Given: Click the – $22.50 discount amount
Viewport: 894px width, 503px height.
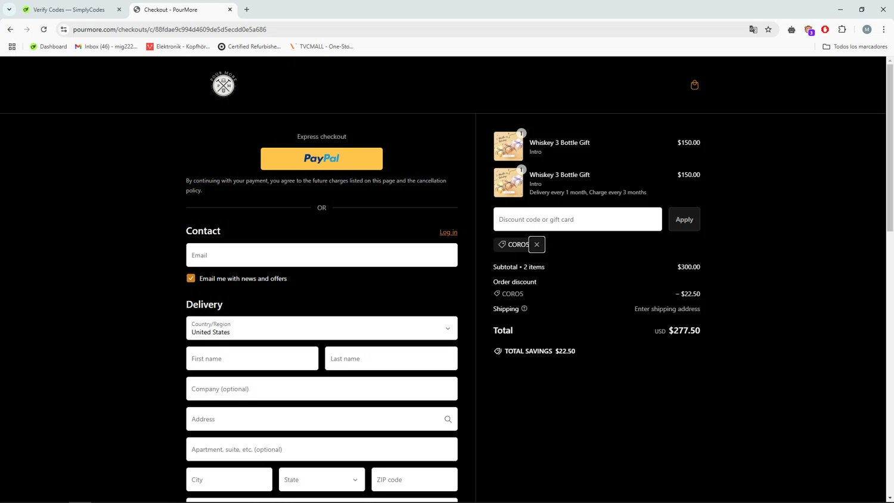Looking at the screenshot, I should 688,294.
